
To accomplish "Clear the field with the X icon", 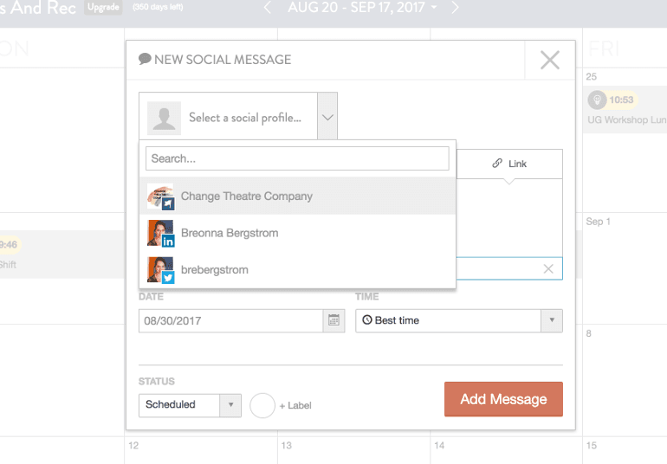I will pos(547,269).
